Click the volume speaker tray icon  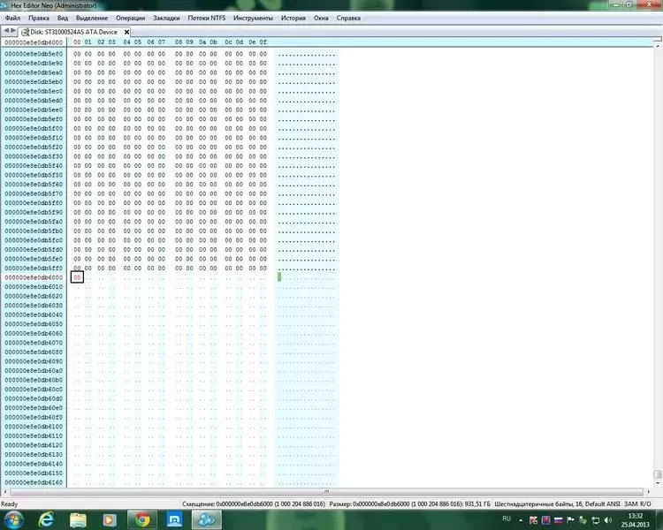(x=608, y=520)
